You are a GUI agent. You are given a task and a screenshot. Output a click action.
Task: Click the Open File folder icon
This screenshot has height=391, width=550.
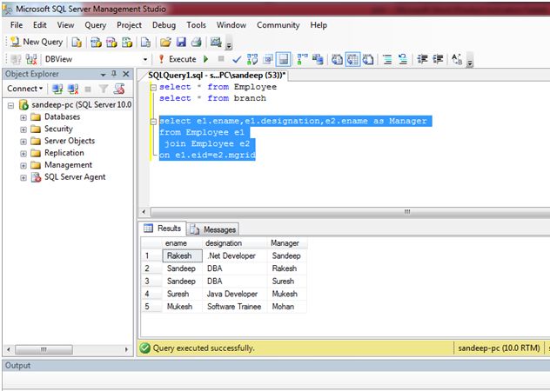[x=166, y=42]
